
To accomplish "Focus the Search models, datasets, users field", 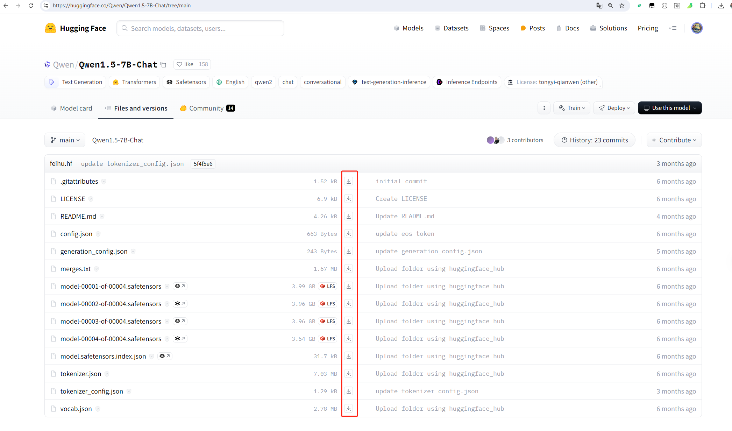I will pos(200,28).
